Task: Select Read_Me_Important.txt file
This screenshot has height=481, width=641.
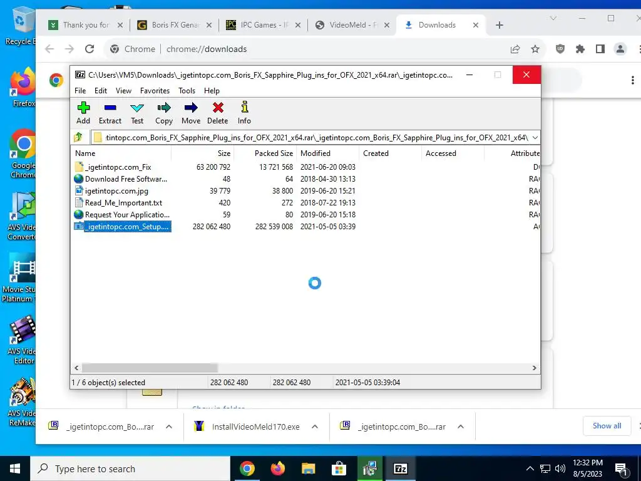Action: tap(123, 202)
